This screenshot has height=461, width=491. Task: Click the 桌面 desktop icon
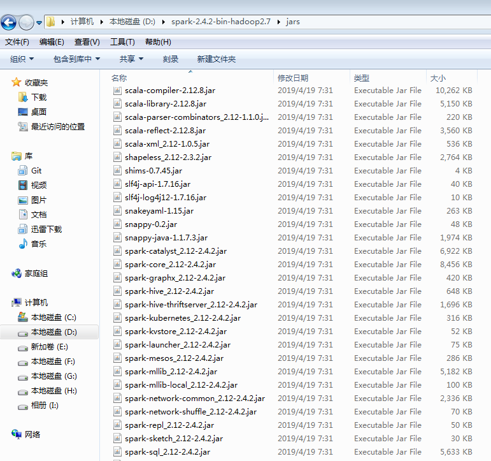click(x=23, y=112)
